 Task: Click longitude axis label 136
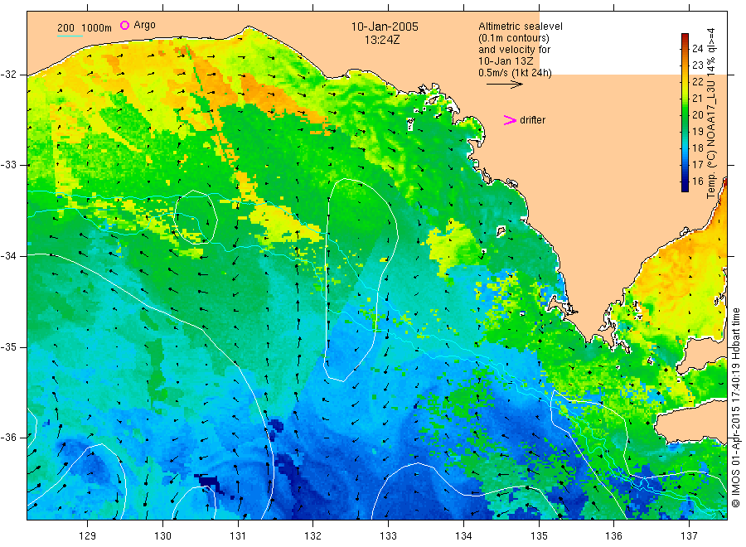coord(613,536)
